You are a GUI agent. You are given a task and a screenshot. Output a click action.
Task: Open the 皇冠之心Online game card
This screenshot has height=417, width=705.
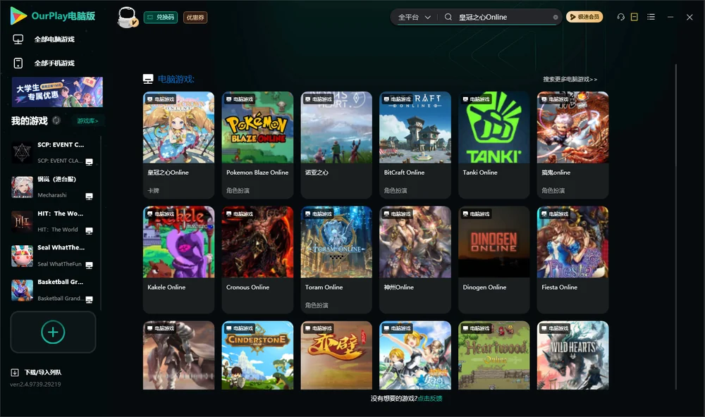point(178,144)
